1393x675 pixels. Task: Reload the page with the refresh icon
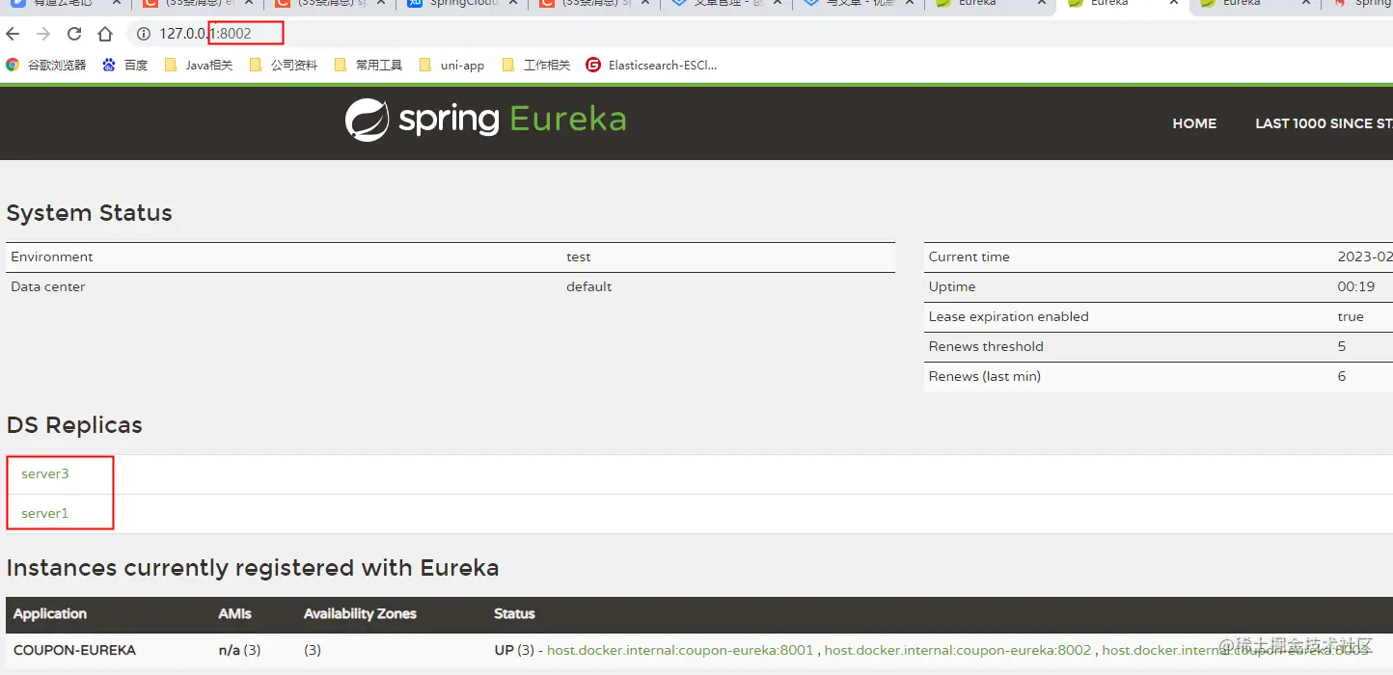(74, 34)
